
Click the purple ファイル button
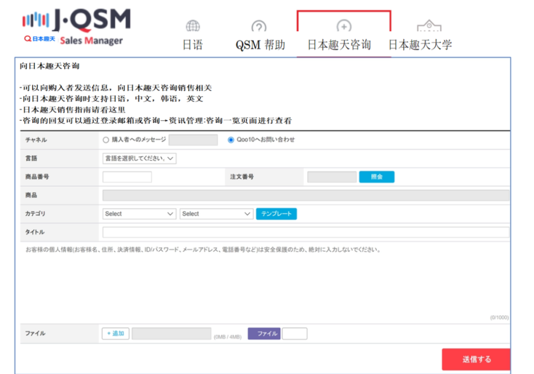pos(265,333)
